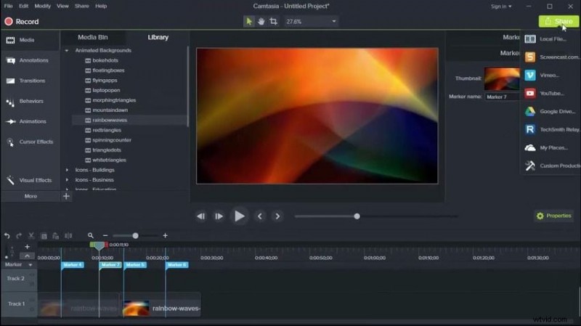Click the step forward playback button
Viewport: 581px width, 326px height.
pos(219,216)
